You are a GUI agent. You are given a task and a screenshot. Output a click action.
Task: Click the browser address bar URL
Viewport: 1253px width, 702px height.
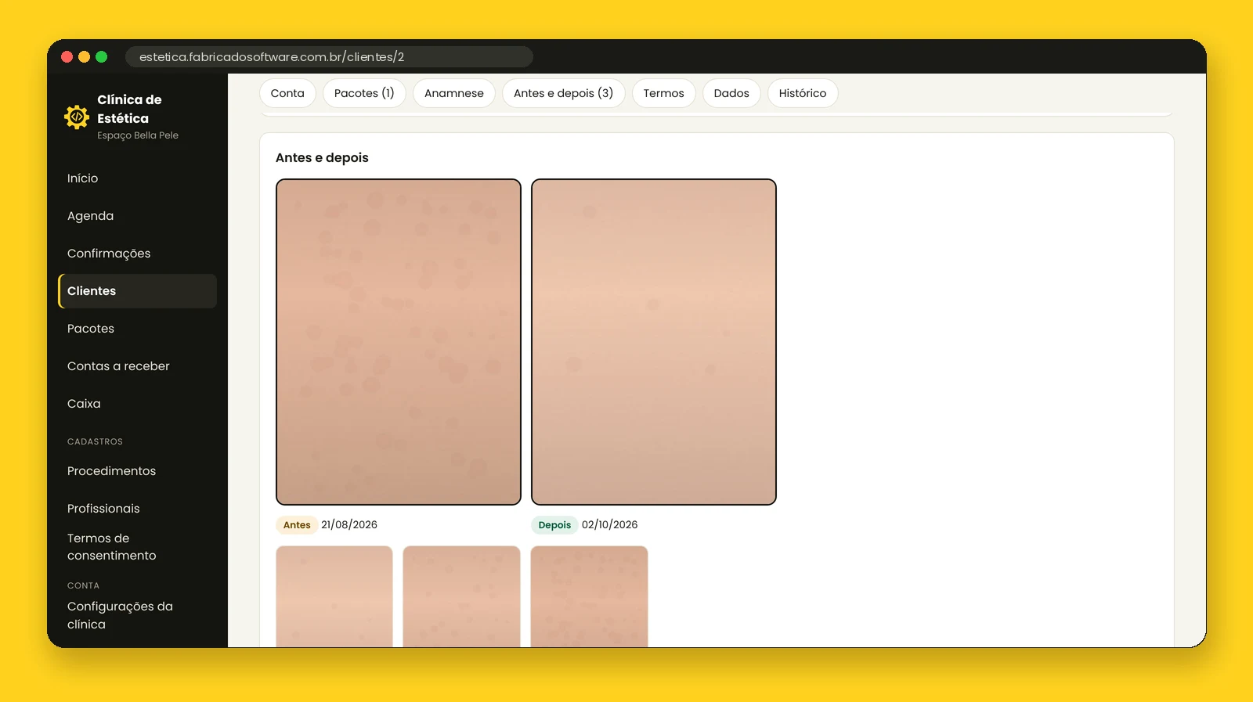tap(329, 57)
